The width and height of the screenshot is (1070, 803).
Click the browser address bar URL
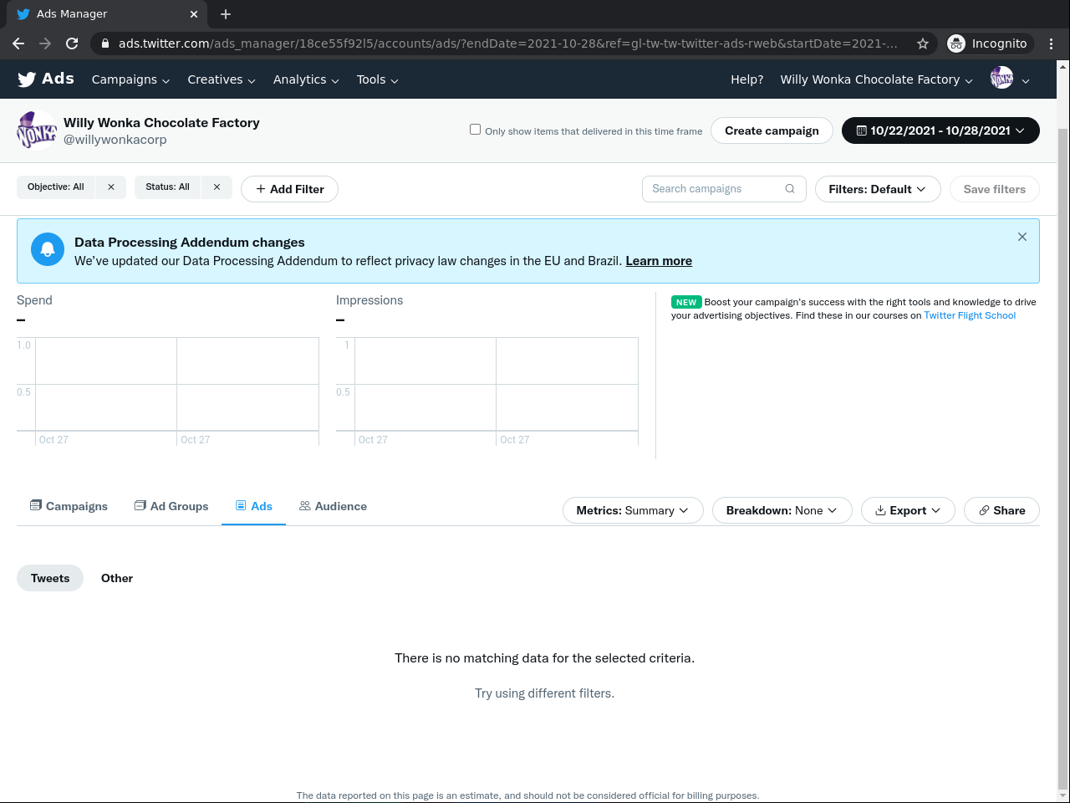508,43
